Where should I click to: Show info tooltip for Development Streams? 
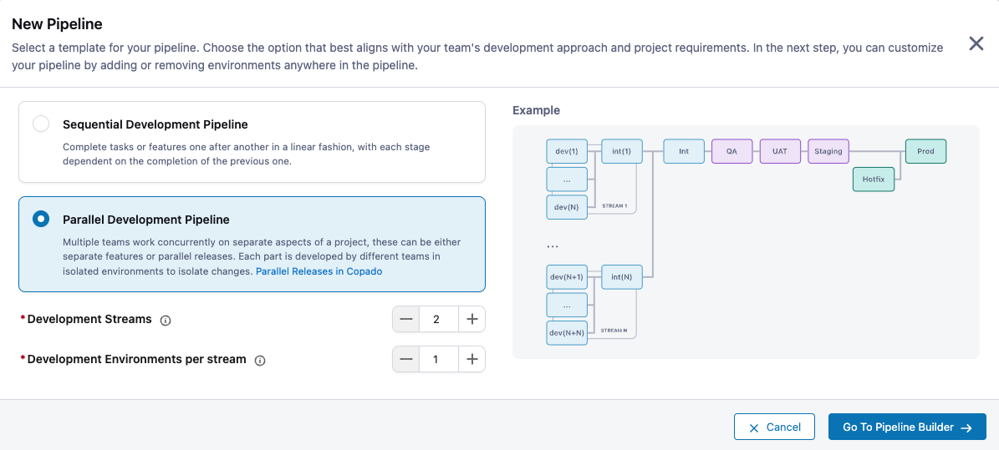click(x=165, y=320)
